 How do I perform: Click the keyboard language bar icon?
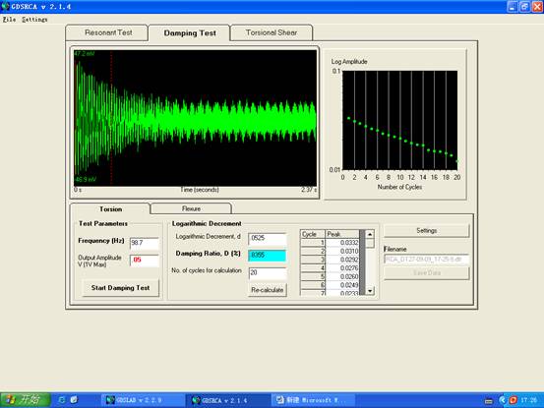489,401
